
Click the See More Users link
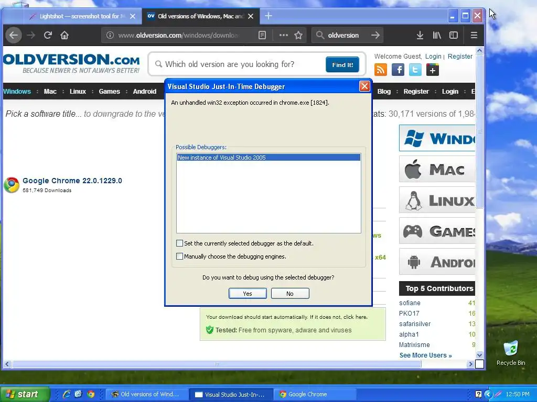tap(425, 355)
